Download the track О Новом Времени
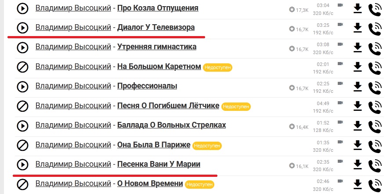The image size is (390, 194). [357, 184]
